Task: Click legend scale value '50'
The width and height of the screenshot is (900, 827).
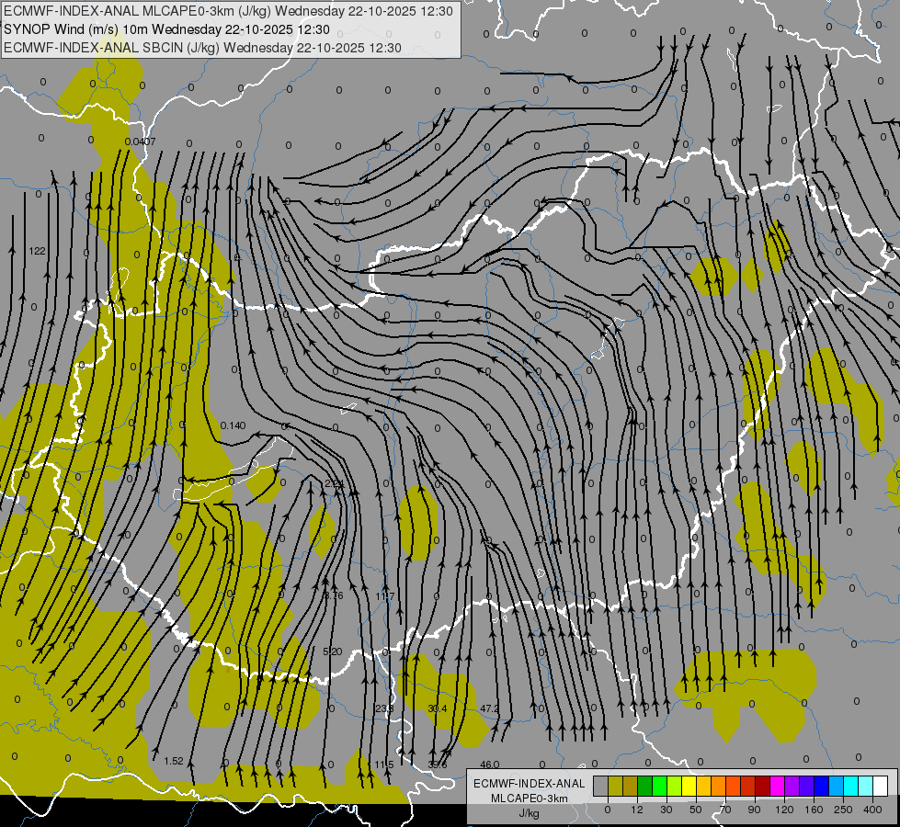Action: click(x=696, y=810)
